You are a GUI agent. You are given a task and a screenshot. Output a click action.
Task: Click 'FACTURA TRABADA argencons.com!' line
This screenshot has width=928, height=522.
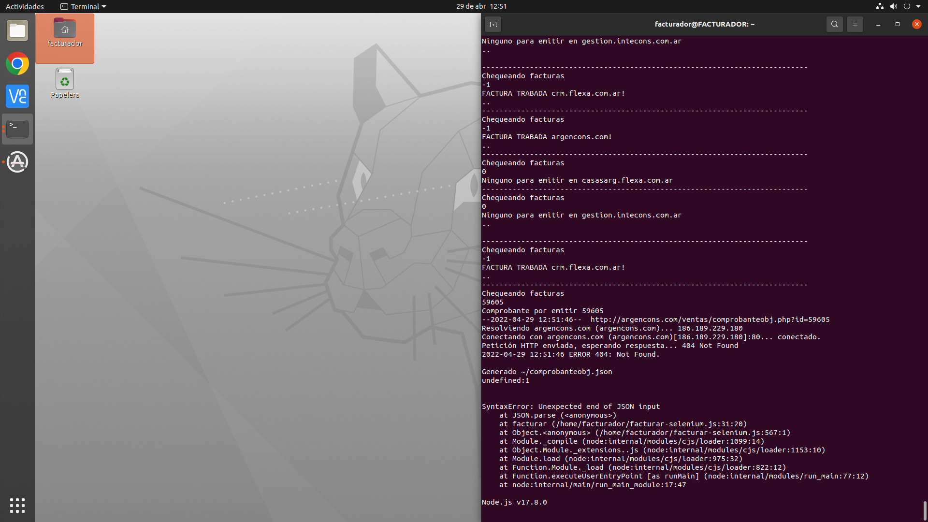pyautogui.click(x=547, y=137)
